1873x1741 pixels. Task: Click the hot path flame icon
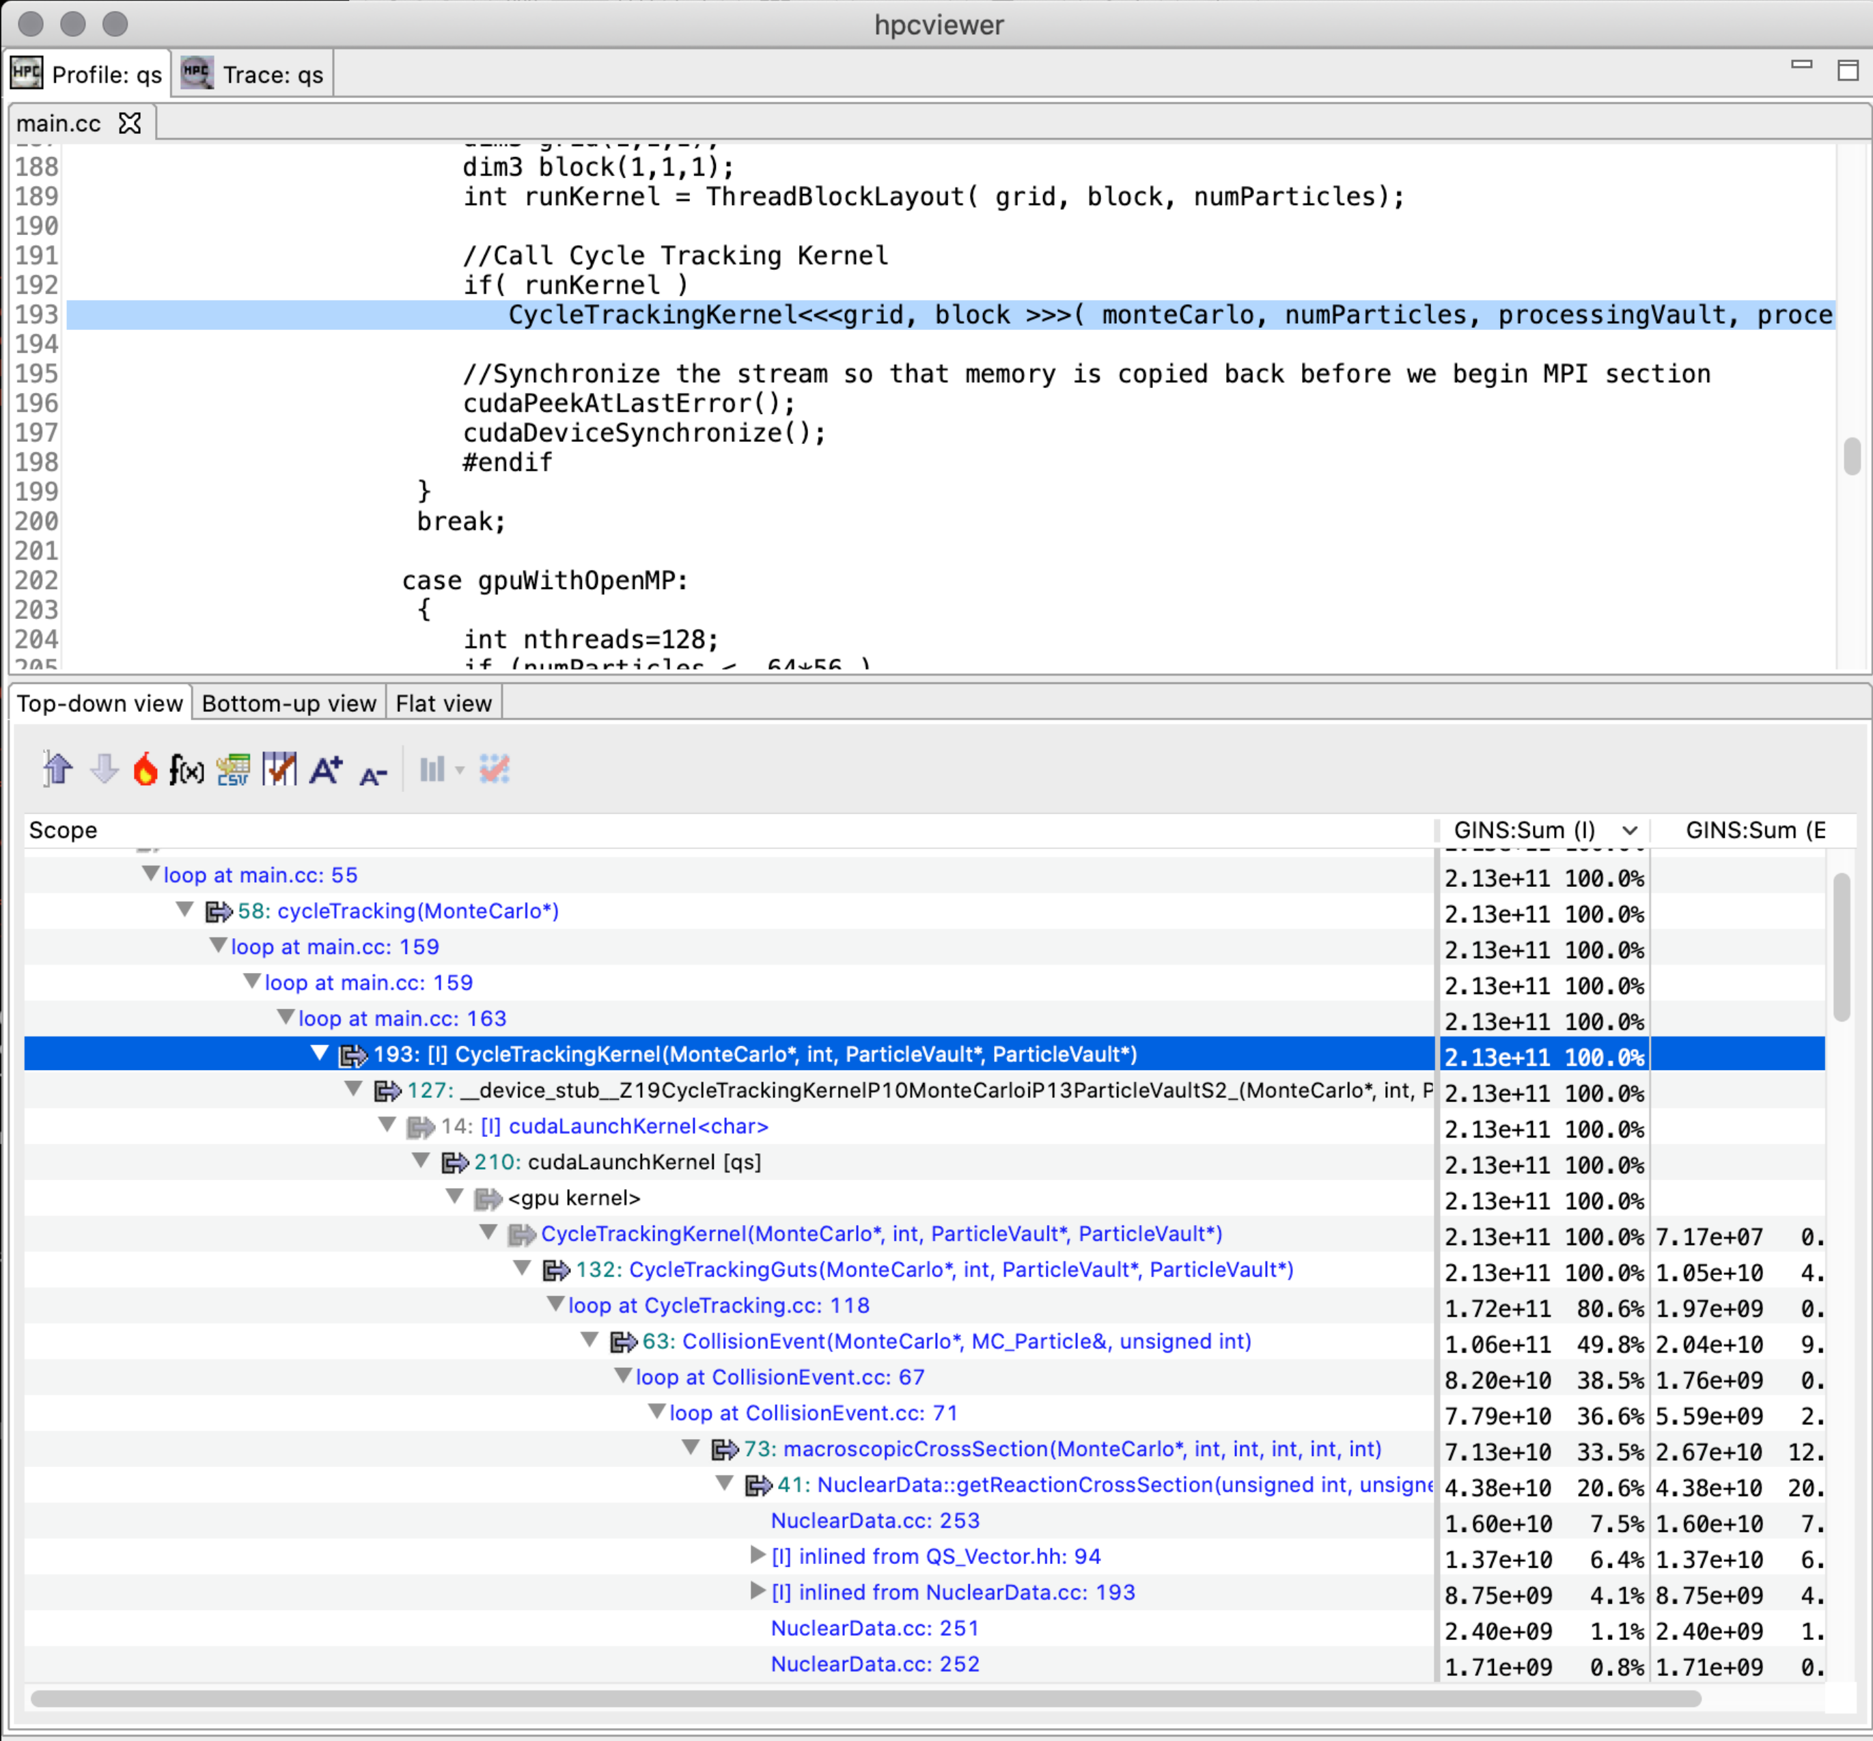145,769
